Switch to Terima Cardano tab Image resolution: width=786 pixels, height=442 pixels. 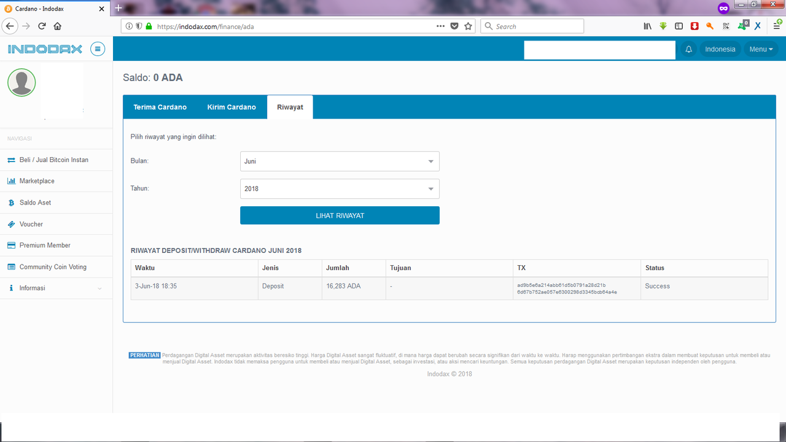(160, 107)
